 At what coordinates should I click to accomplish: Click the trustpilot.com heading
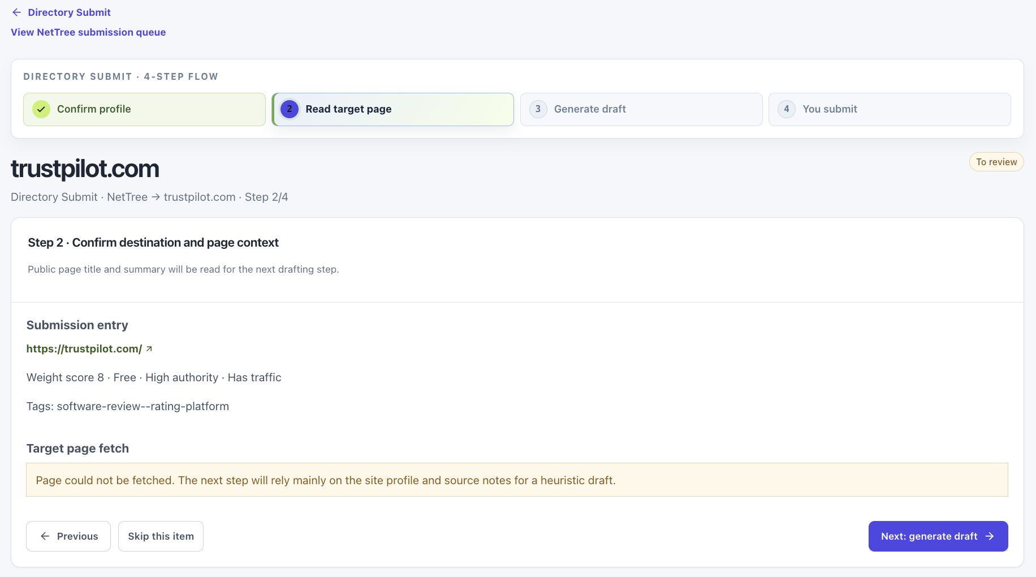coord(85,169)
